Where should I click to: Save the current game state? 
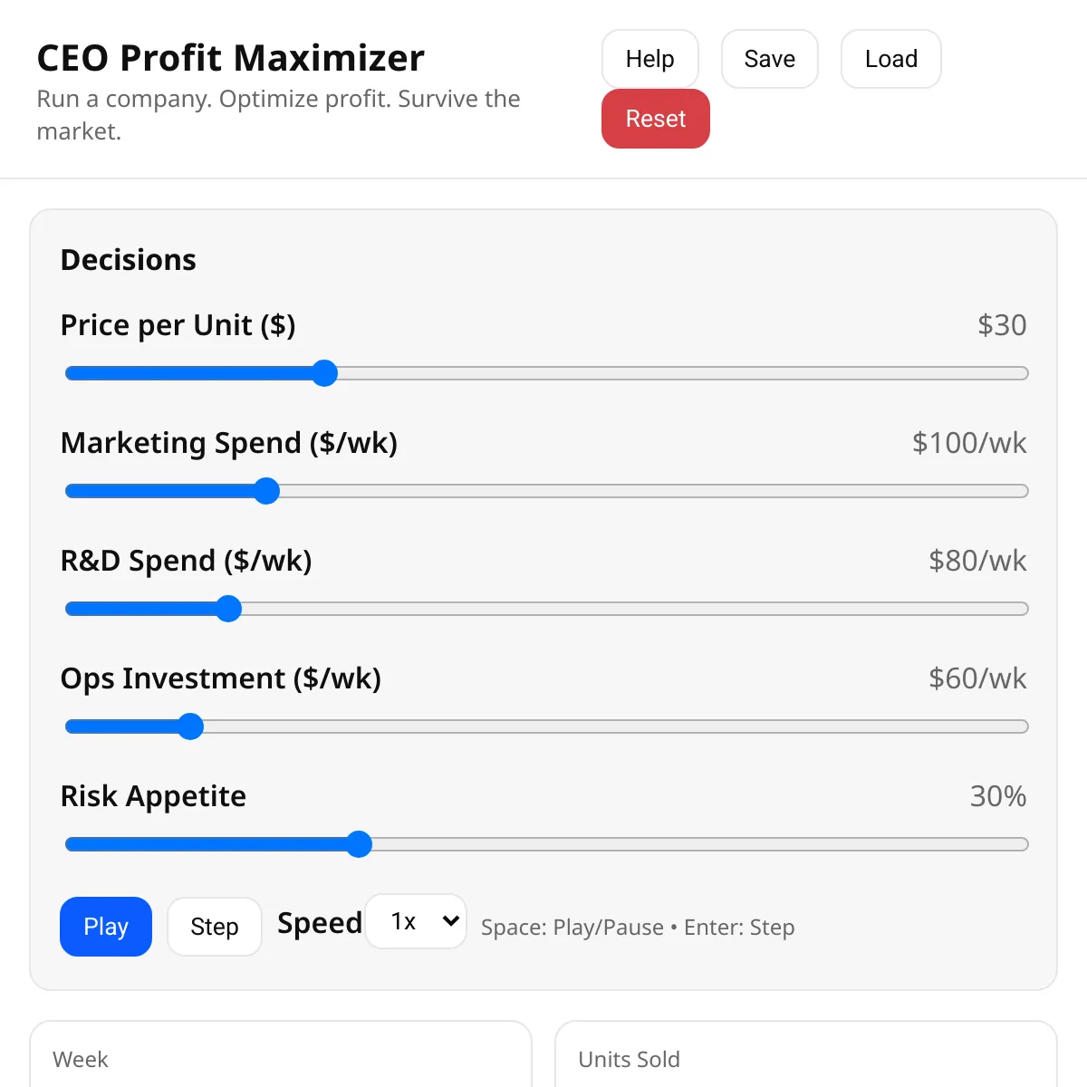click(x=769, y=58)
